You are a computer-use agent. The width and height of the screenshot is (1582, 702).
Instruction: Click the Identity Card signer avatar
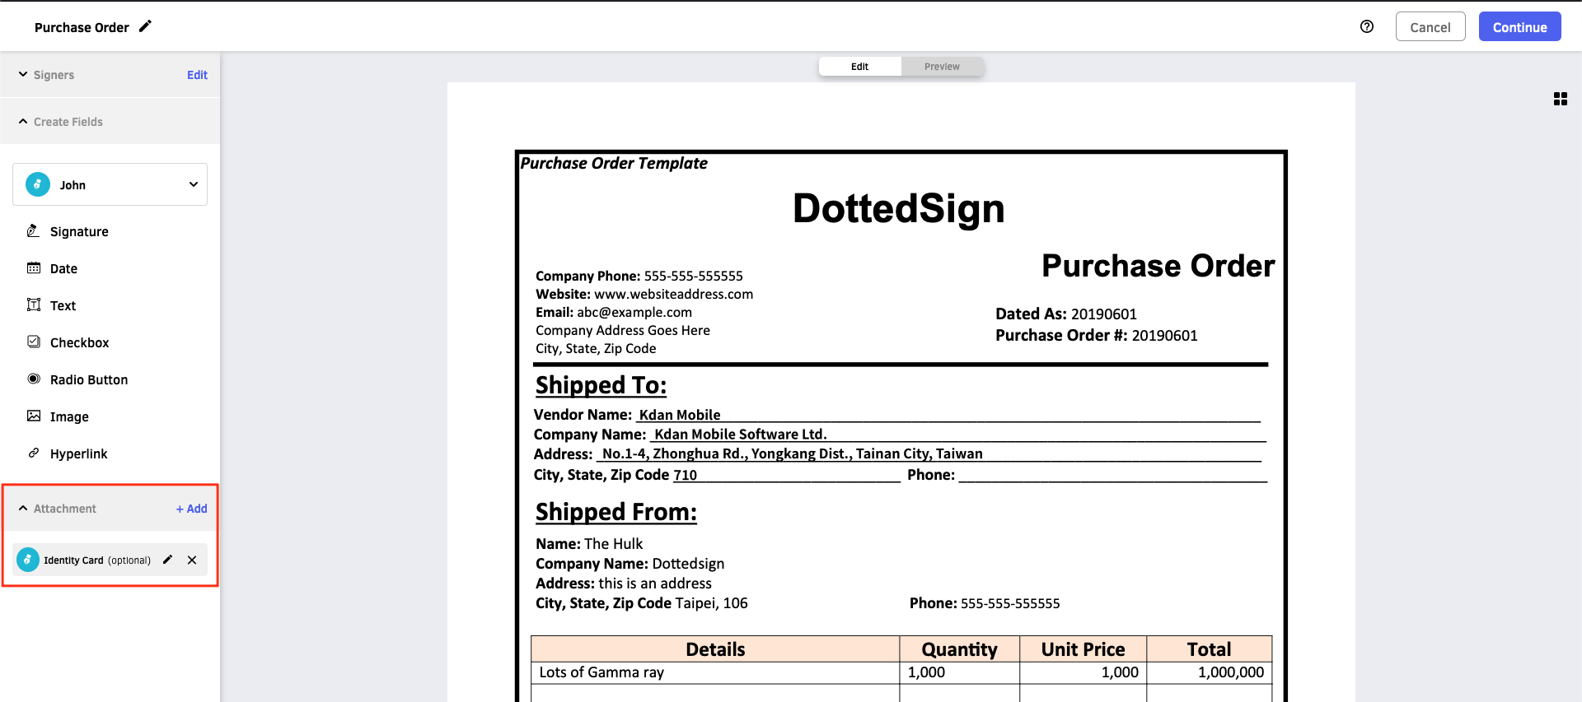[x=28, y=560]
